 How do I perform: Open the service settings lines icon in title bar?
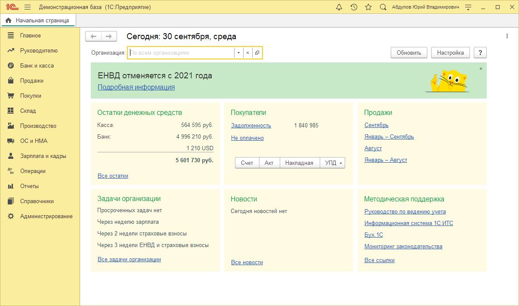click(469, 7)
